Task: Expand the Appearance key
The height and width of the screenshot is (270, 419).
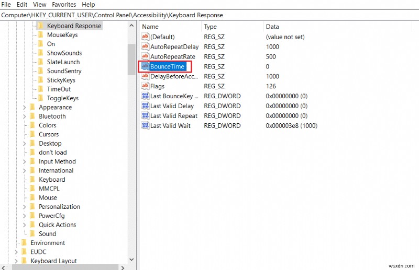Action: point(24,108)
